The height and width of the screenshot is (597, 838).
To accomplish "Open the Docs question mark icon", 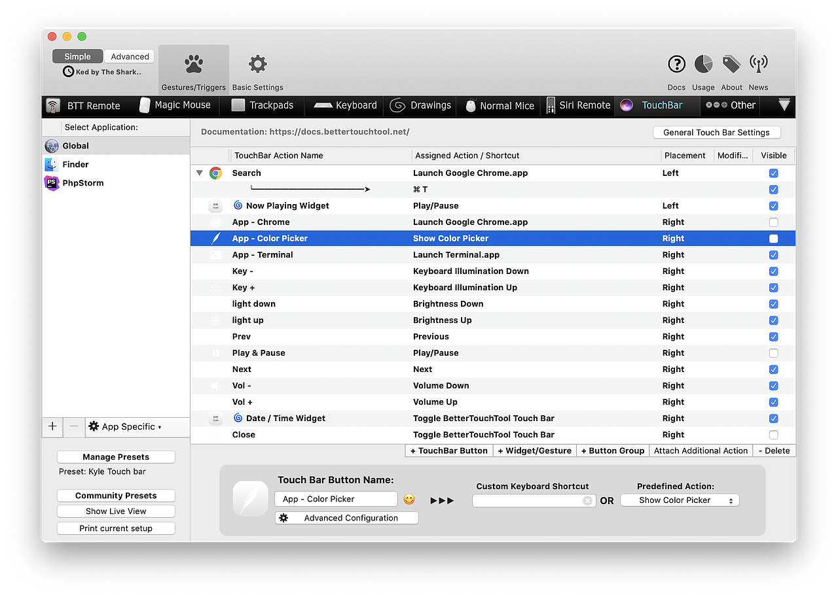I will pos(676,64).
